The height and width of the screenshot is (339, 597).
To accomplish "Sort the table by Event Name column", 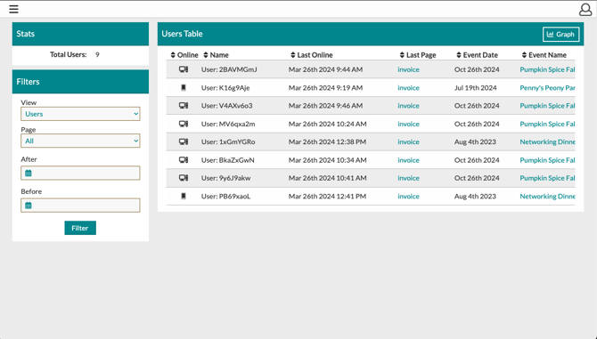I will pos(544,55).
